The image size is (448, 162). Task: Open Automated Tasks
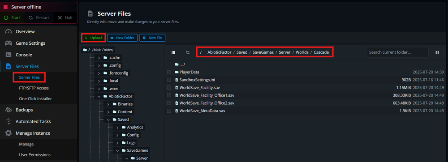pyautogui.click(x=33, y=122)
